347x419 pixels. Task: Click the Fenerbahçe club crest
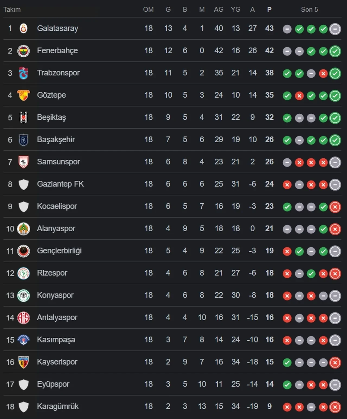pos(24,51)
